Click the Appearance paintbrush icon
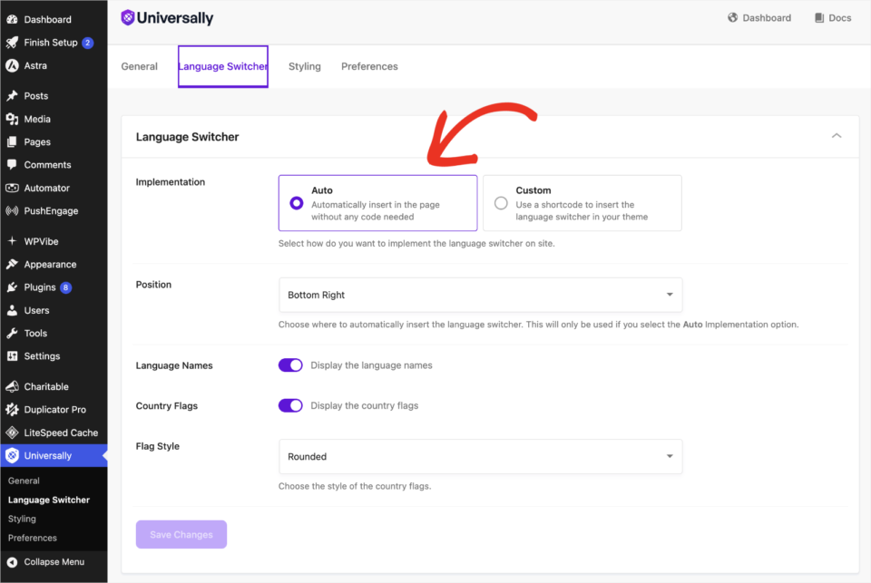This screenshot has height=583, width=871. click(12, 264)
